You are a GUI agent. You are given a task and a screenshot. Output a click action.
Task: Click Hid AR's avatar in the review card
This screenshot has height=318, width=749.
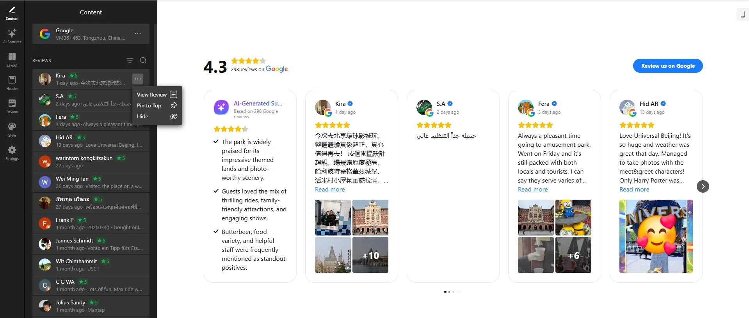[x=627, y=107]
